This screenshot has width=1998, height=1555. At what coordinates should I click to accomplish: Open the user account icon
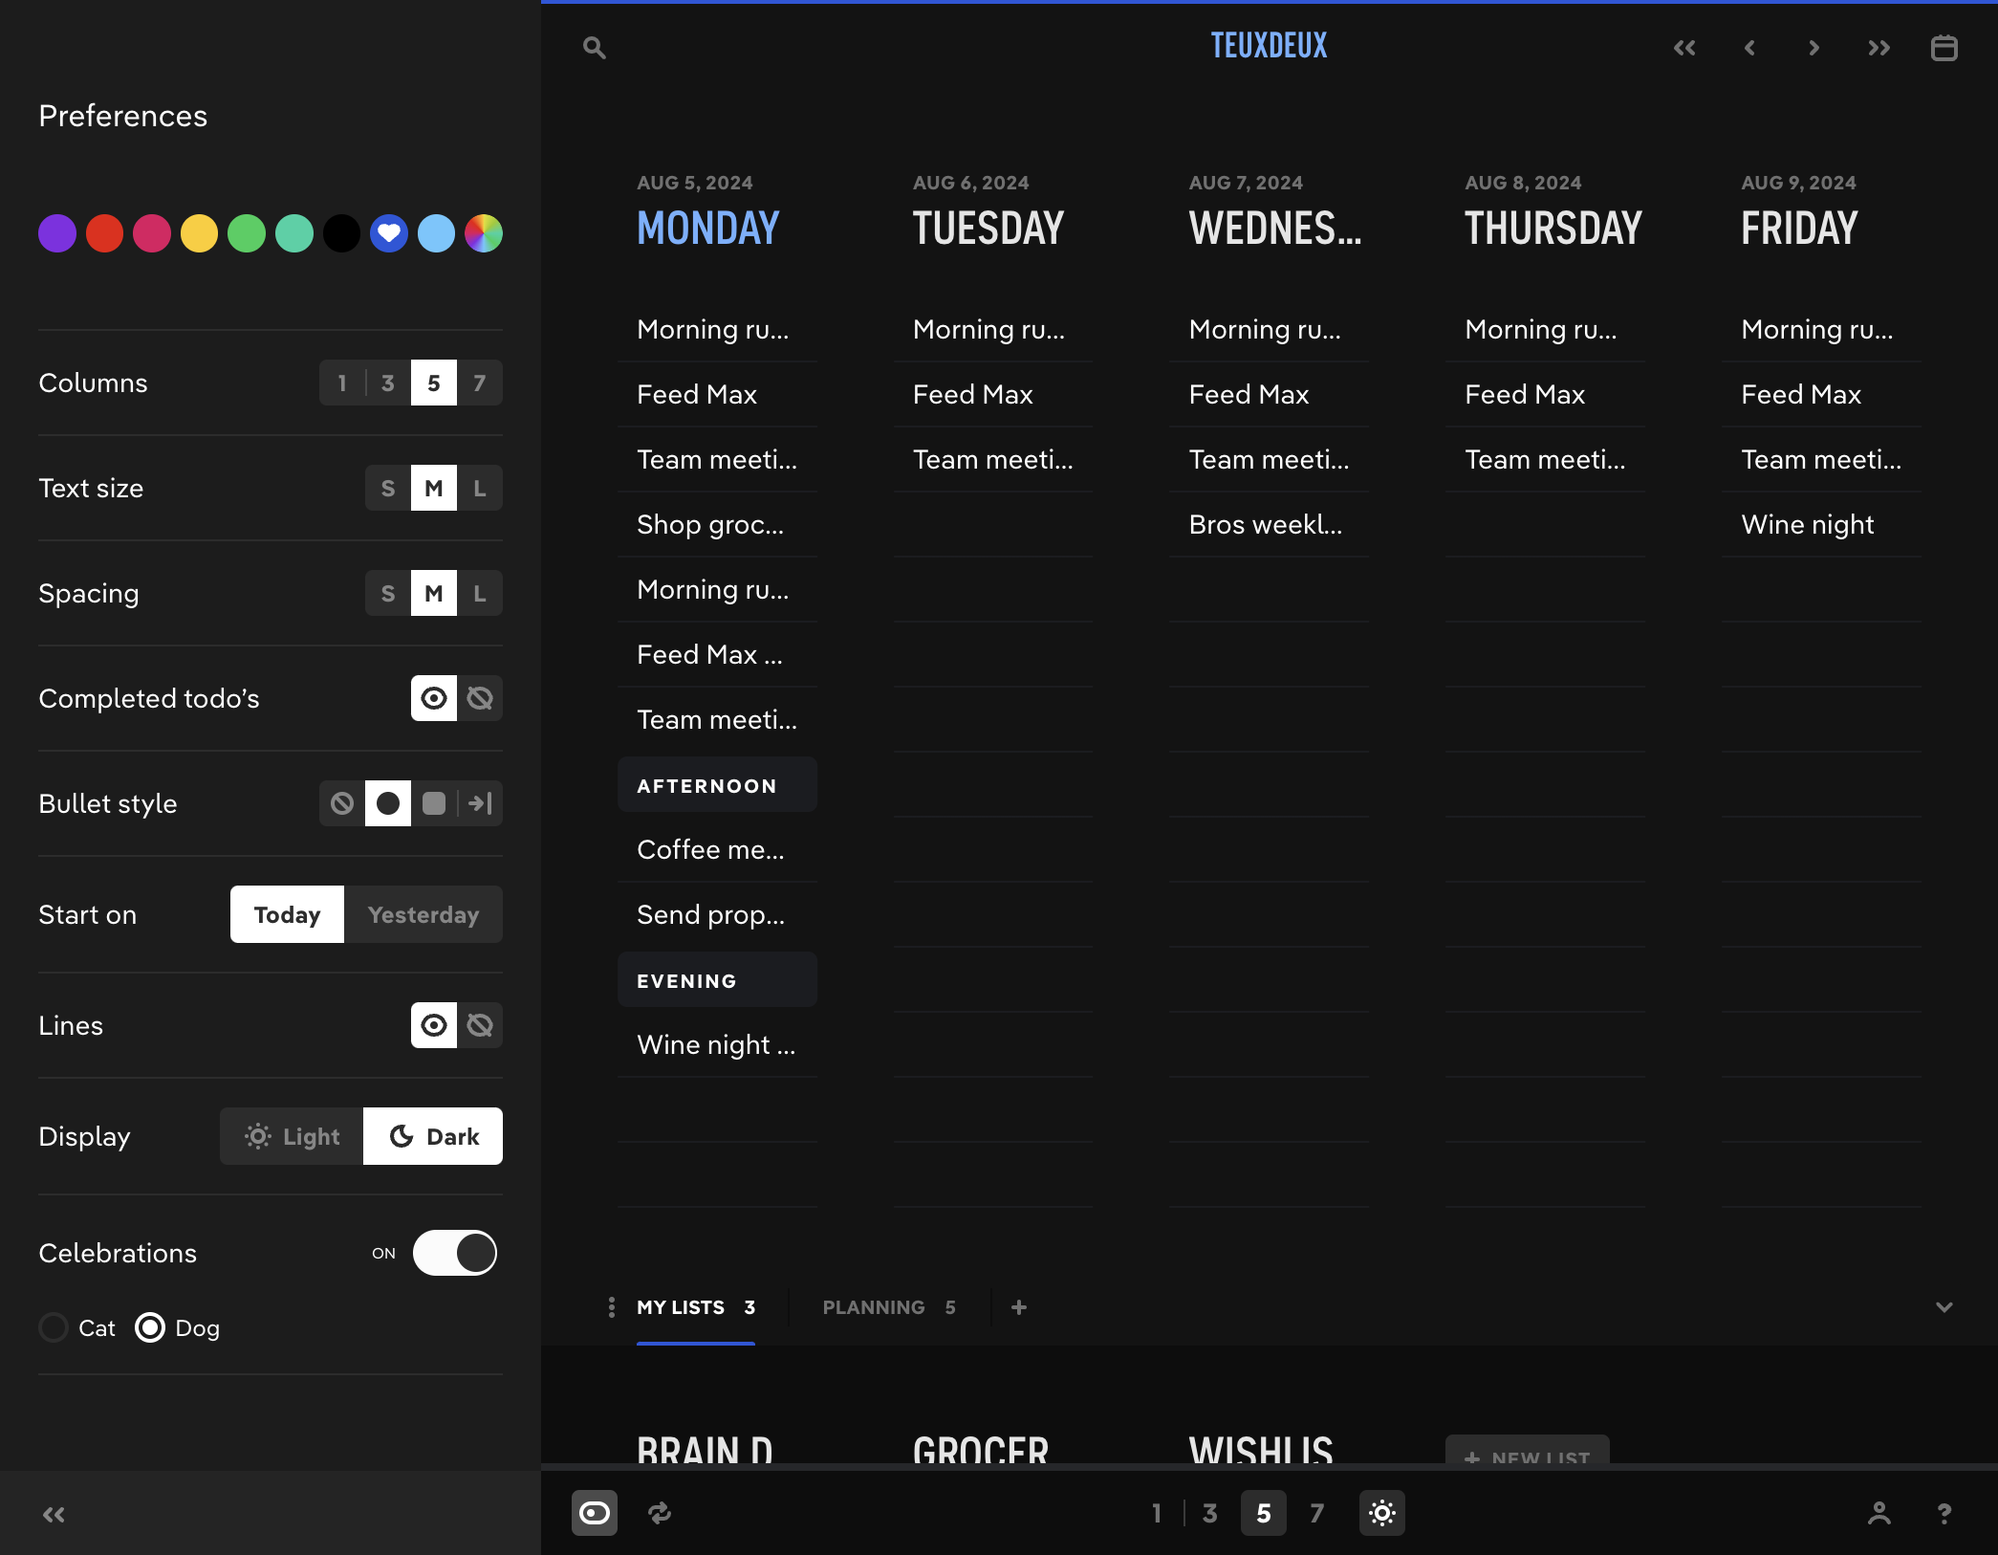1879,1513
